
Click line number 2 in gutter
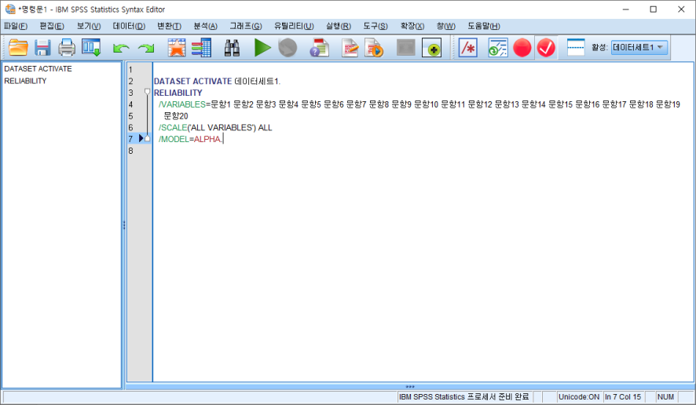pos(131,81)
